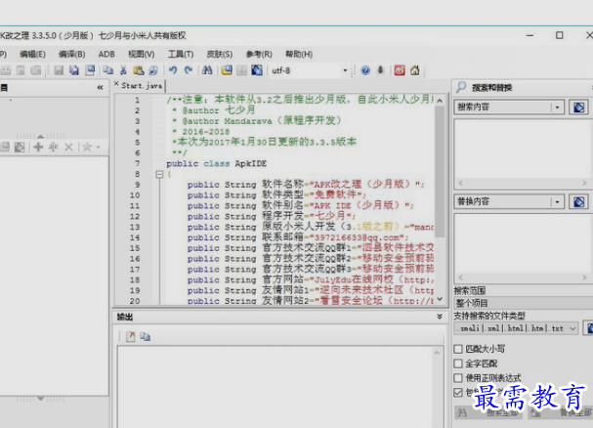Open the 参考(R) menu

[x=259, y=54]
